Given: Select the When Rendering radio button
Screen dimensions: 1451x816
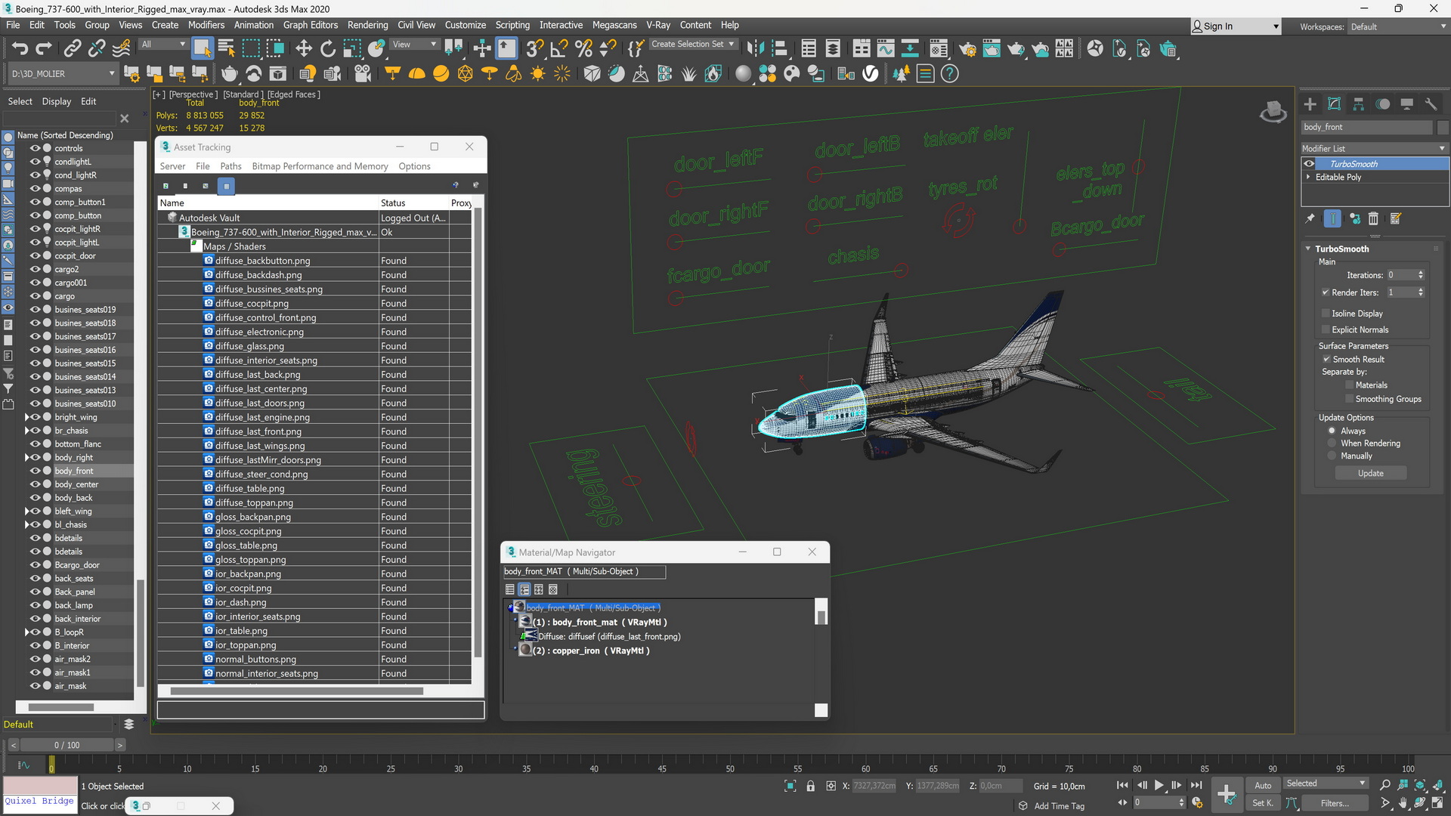Looking at the screenshot, I should pos(1332,444).
